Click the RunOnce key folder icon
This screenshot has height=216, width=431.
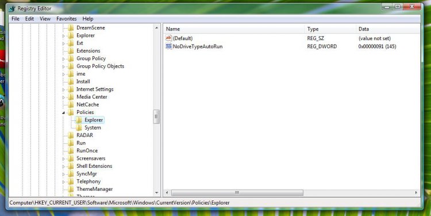tap(71, 151)
